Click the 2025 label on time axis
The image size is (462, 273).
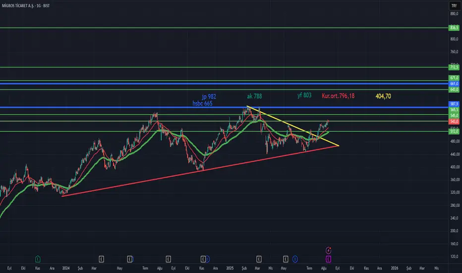230,268
